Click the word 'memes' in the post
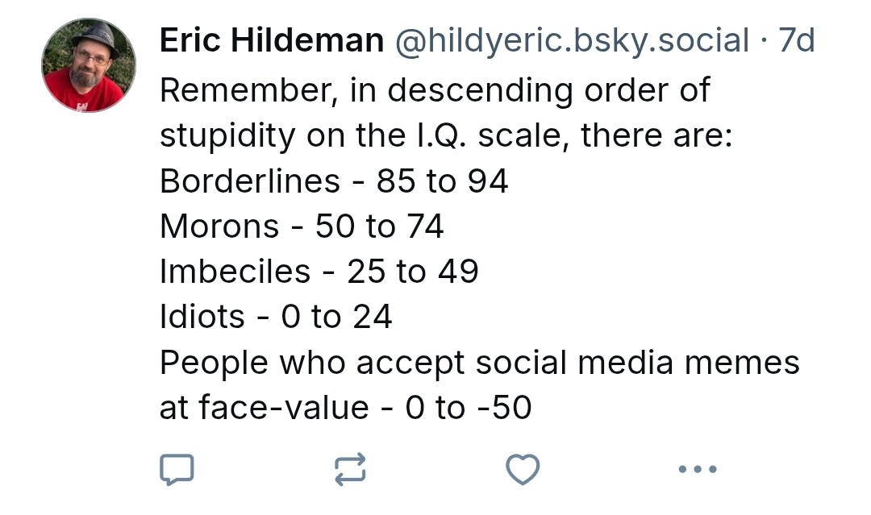871x515 pixels. (742, 363)
